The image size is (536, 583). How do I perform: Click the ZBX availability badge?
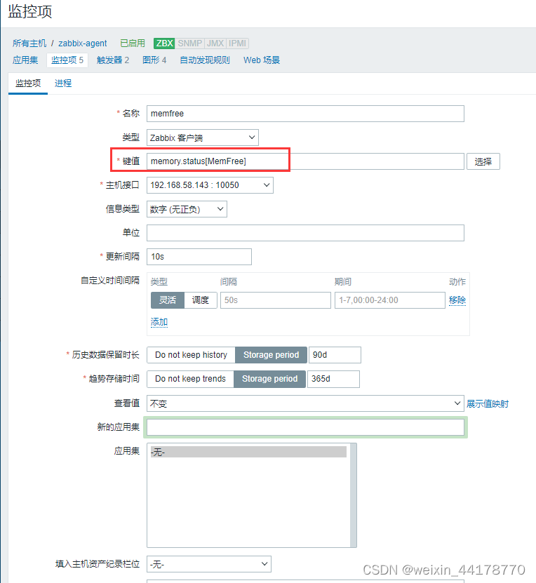tap(164, 43)
